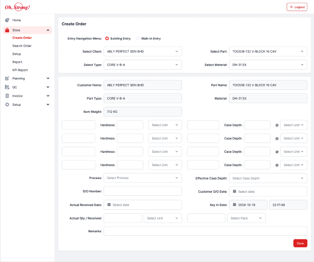Go to KPI Report page
This screenshot has height=262, width=314.
pyautogui.click(x=20, y=70)
